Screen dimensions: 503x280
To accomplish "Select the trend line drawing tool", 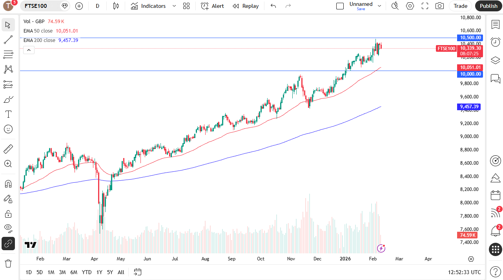I will (8, 40).
